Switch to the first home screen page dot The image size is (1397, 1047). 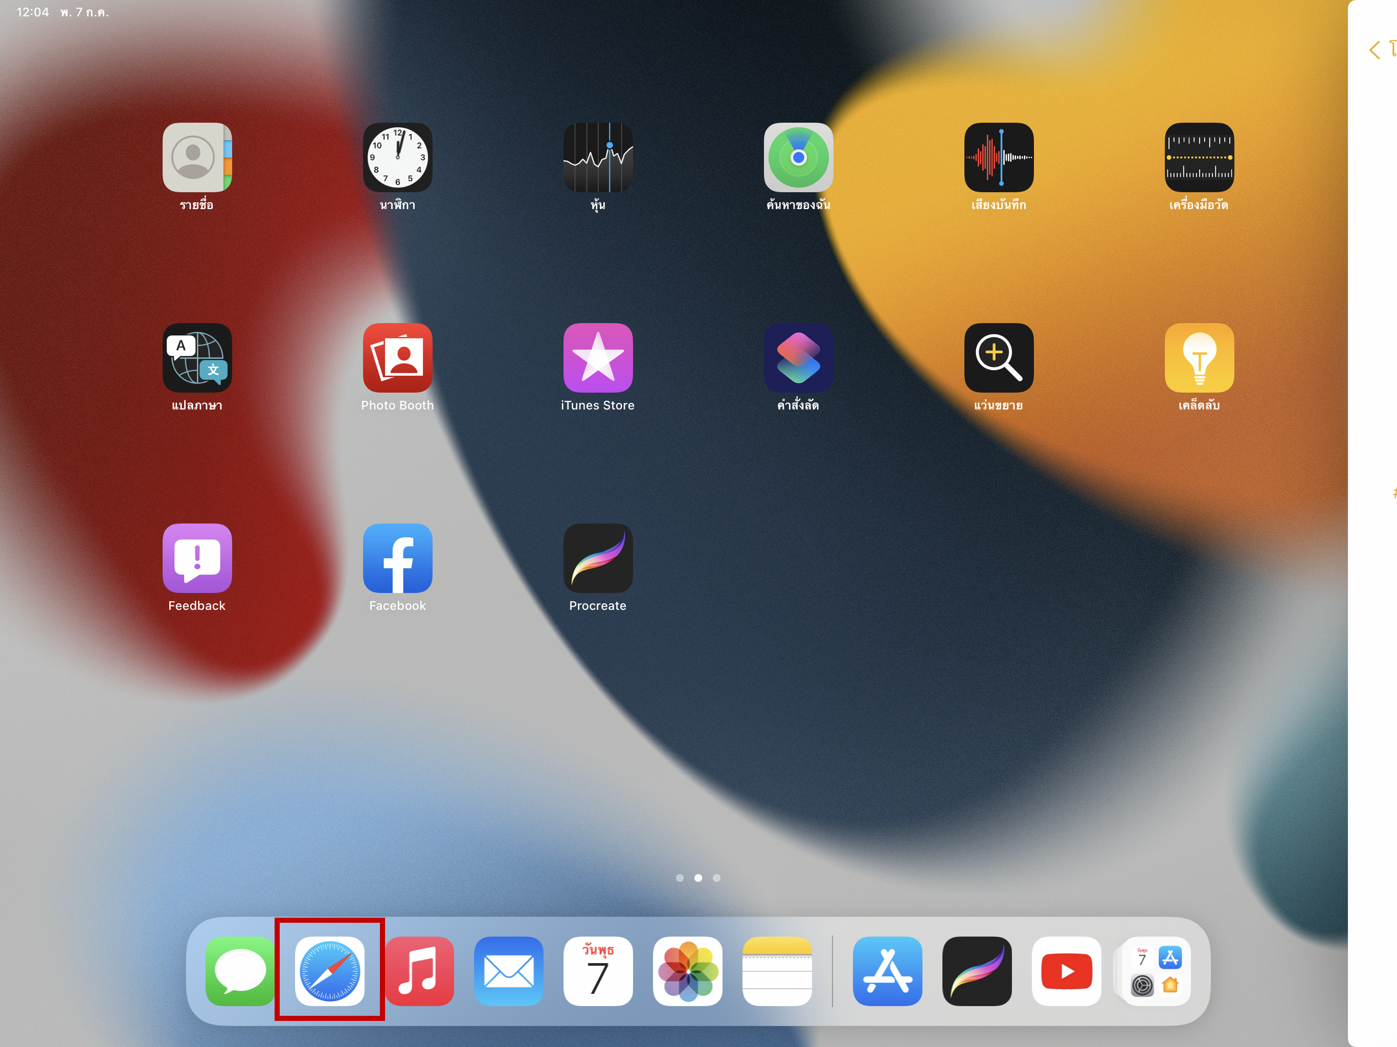680,878
